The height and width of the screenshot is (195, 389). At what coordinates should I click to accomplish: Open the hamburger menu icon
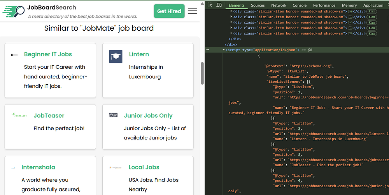[192, 11]
